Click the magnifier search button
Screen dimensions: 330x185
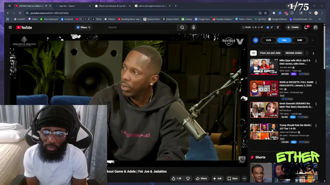[182, 27]
